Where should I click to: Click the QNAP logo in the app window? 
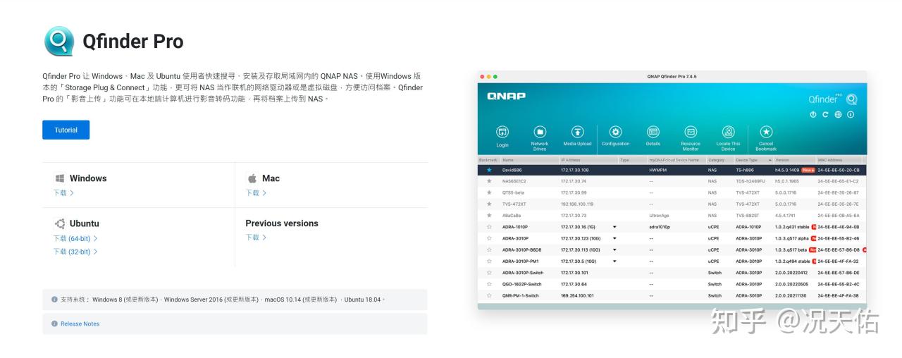506,96
